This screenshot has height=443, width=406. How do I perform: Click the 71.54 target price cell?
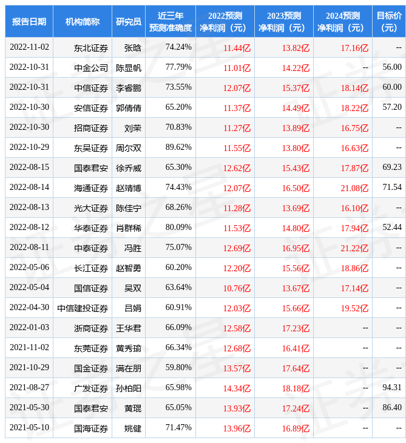click(392, 188)
